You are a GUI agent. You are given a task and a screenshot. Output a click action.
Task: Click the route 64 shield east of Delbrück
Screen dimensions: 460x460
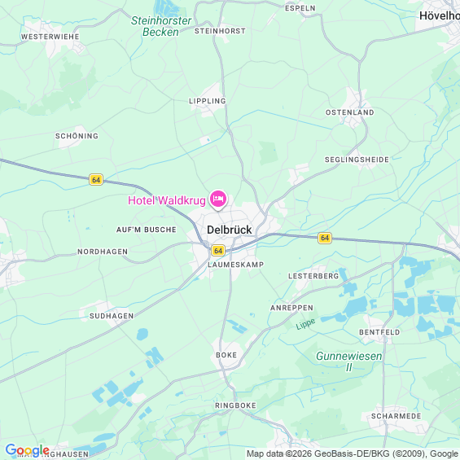coord(325,238)
